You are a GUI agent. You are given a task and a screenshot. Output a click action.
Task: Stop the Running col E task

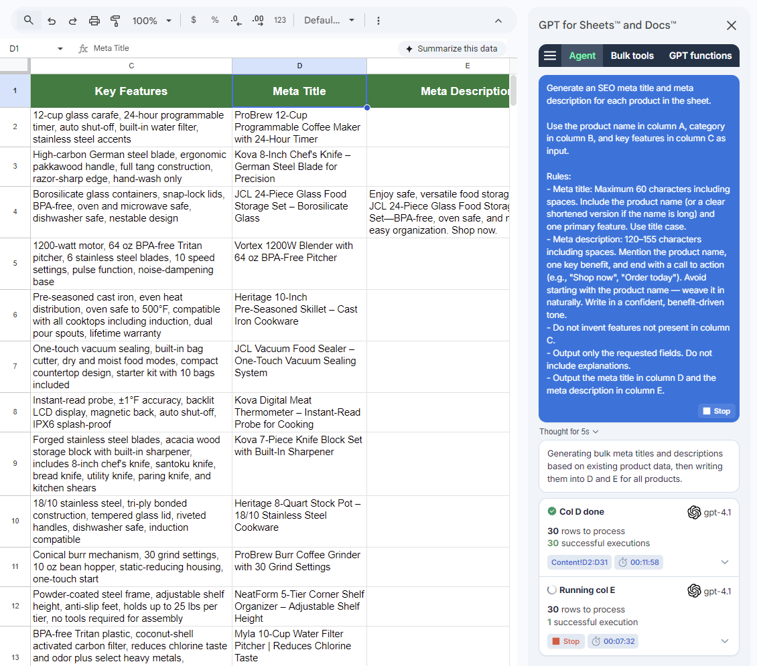click(565, 641)
